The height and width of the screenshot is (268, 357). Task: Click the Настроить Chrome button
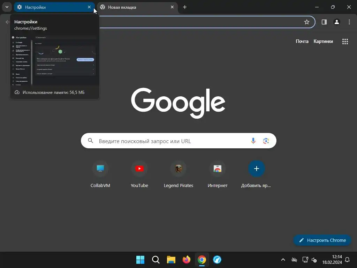[322, 240]
